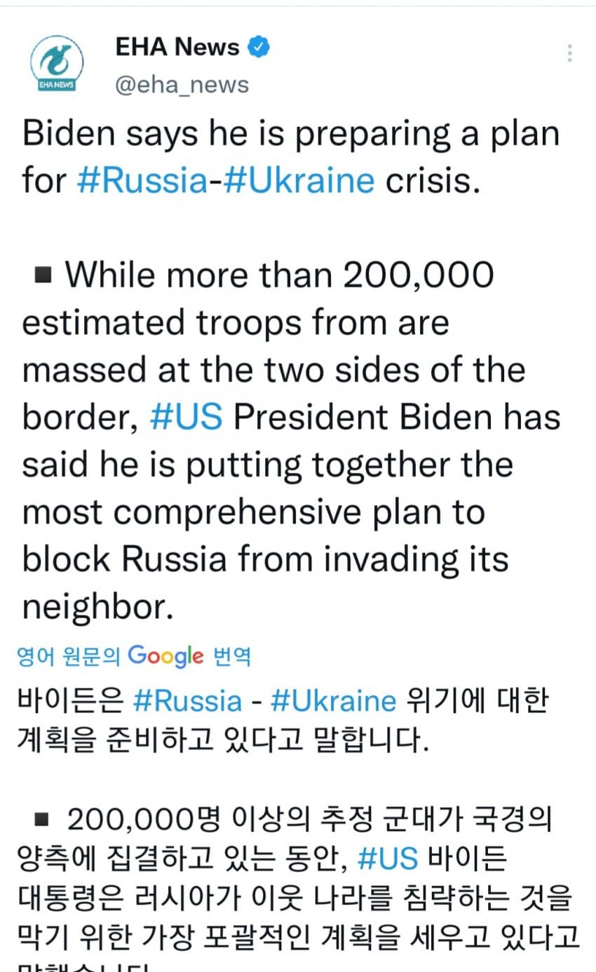Tap Korean line starting "대통령은 러시아가"
Image resolution: width=596 pixels, height=972 pixels.
(294, 897)
